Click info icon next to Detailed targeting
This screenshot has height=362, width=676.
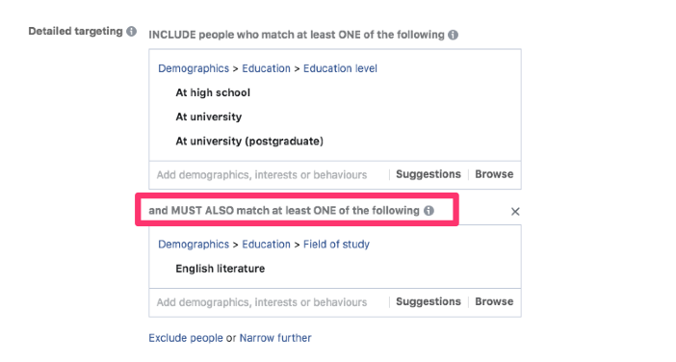(x=132, y=32)
